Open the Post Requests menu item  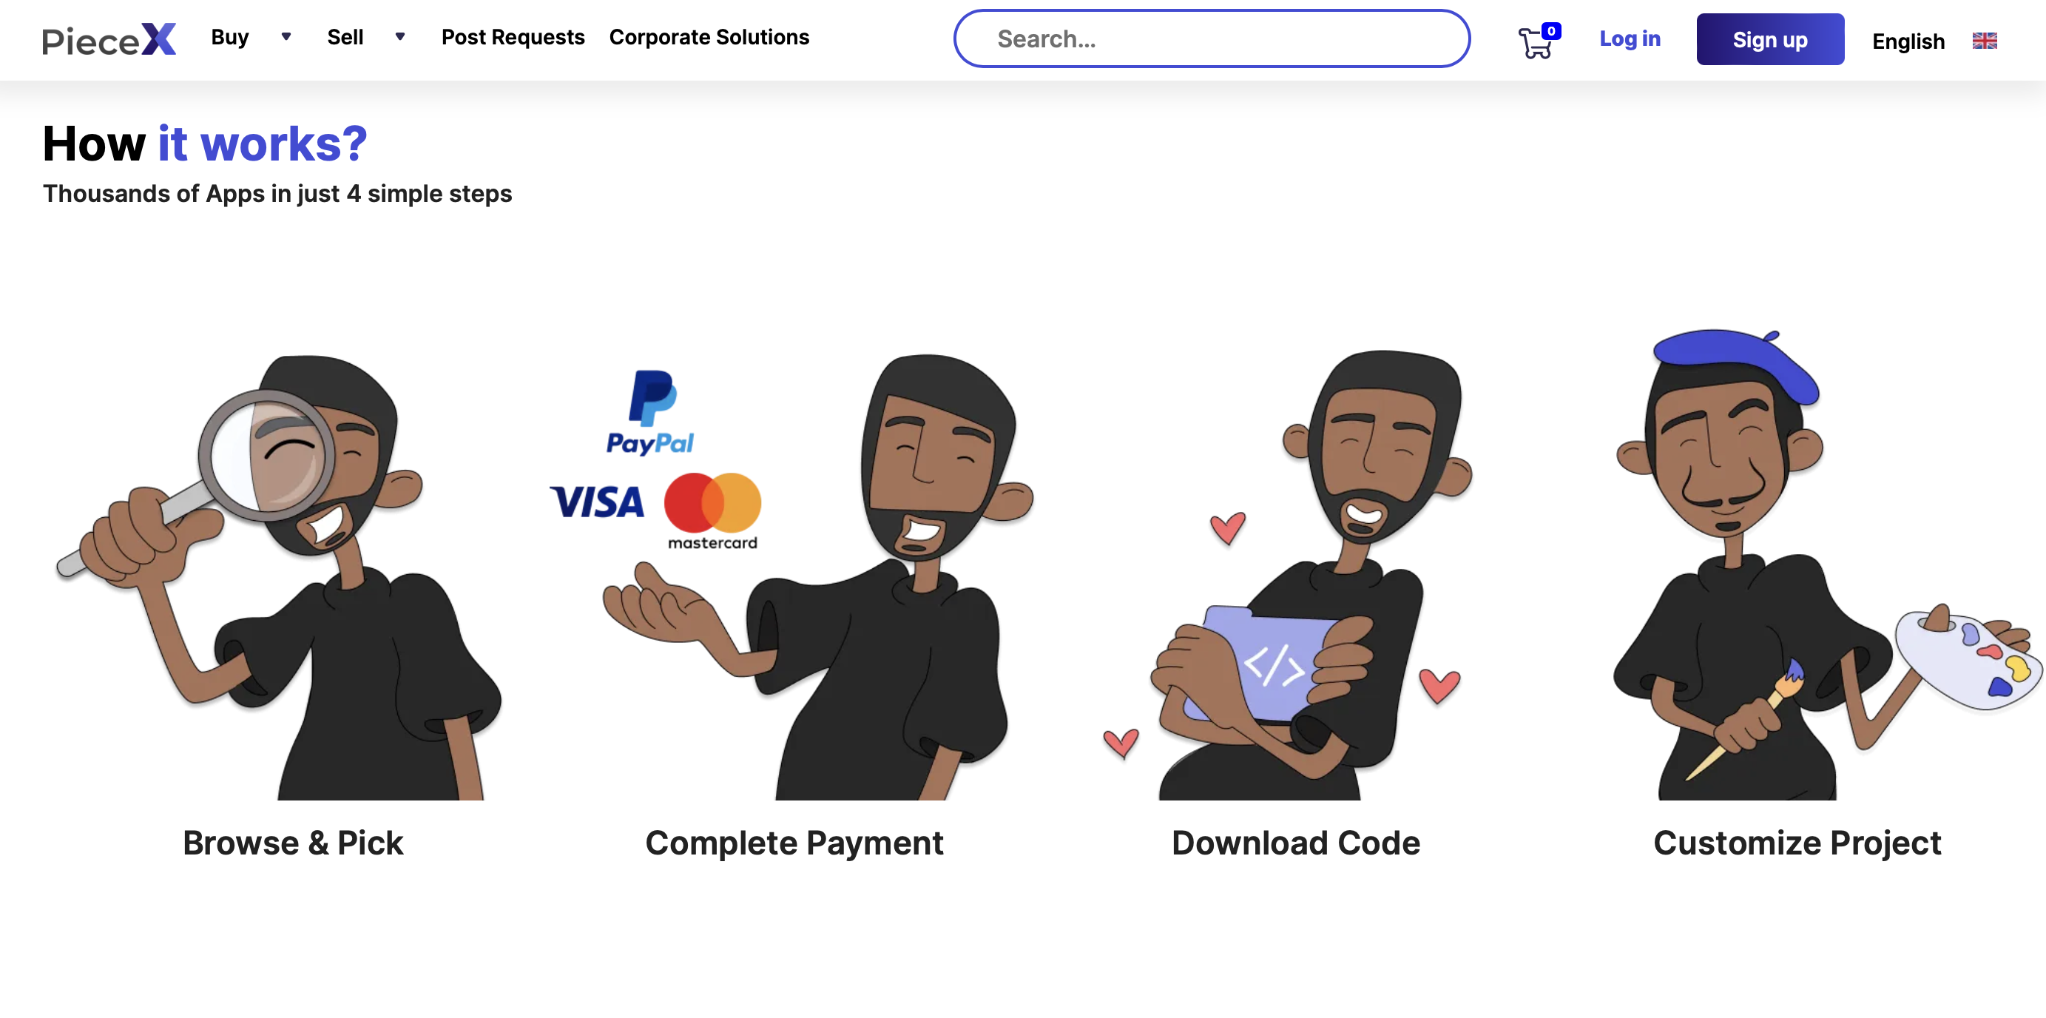pyautogui.click(x=513, y=37)
